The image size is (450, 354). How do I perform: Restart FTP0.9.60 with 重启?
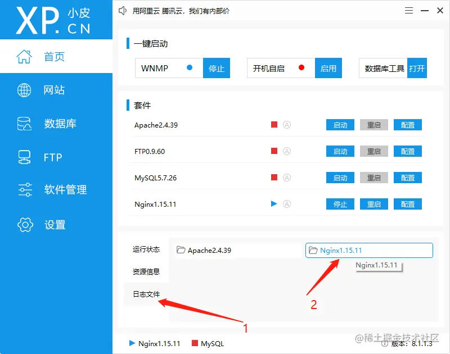pos(374,151)
